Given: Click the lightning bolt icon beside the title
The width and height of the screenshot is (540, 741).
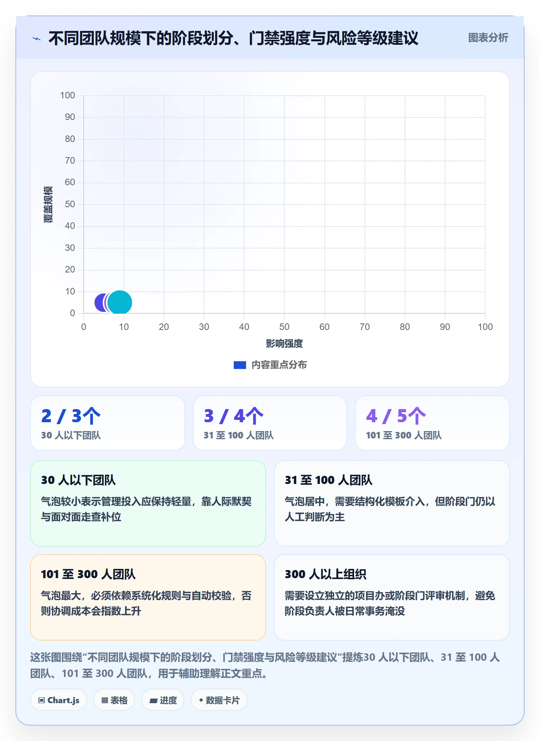Looking at the screenshot, I should (37, 39).
